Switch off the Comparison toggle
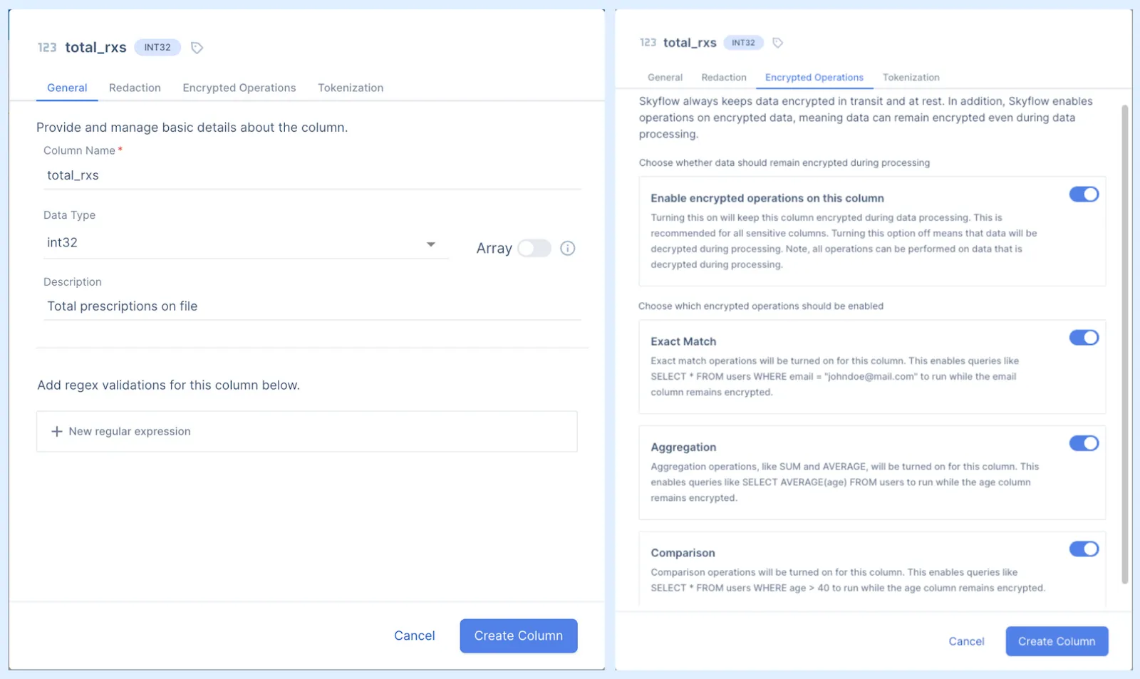The height and width of the screenshot is (679, 1140). pyautogui.click(x=1083, y=549)
